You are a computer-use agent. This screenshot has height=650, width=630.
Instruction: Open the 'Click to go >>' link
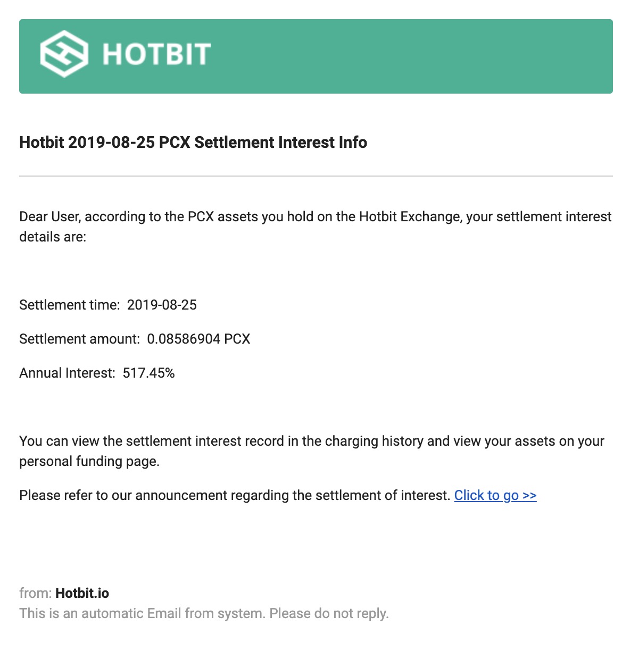tap(495, 495)
